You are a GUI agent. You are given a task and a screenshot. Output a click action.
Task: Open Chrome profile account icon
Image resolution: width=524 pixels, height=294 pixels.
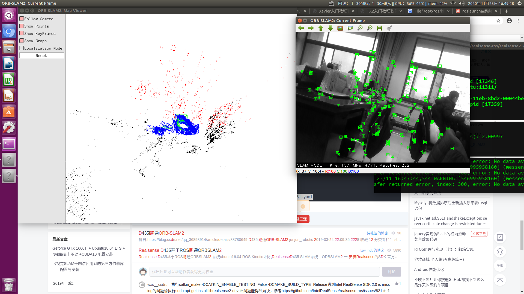tap(509, 21)
